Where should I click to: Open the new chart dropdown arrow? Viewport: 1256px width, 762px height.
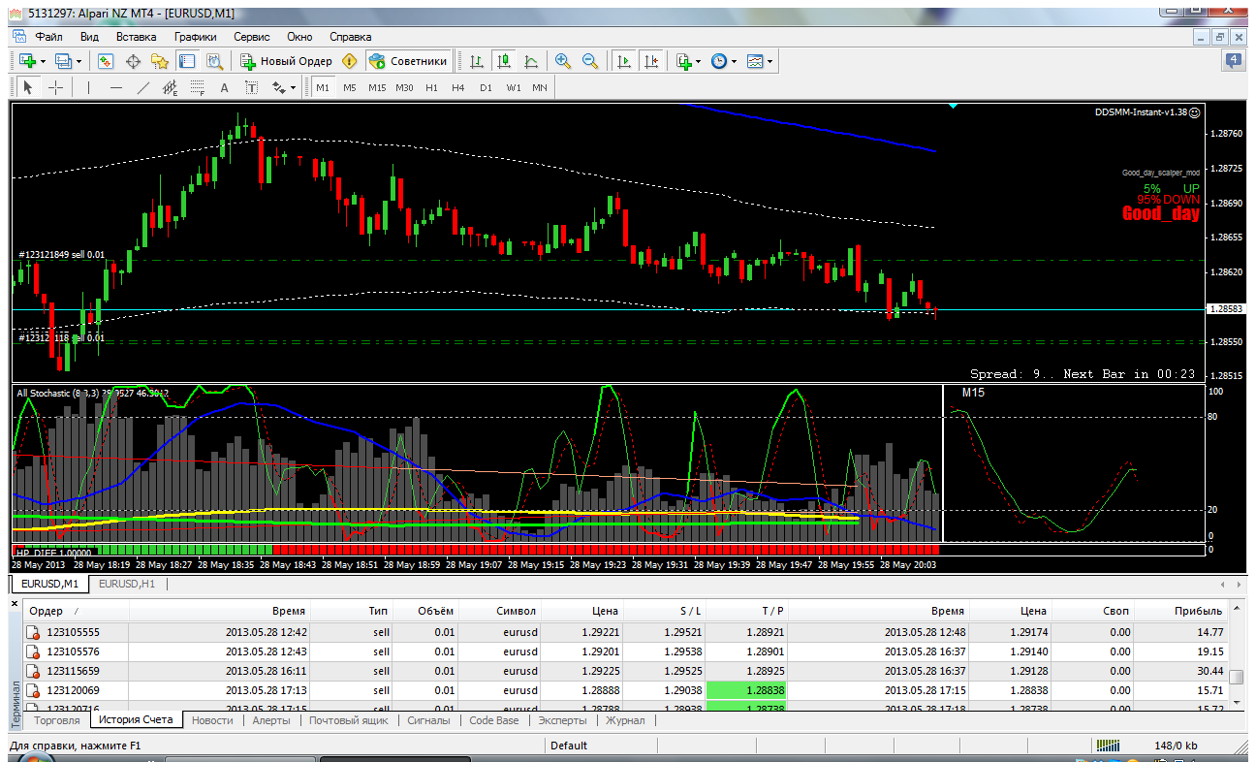(x=44, y=61)
